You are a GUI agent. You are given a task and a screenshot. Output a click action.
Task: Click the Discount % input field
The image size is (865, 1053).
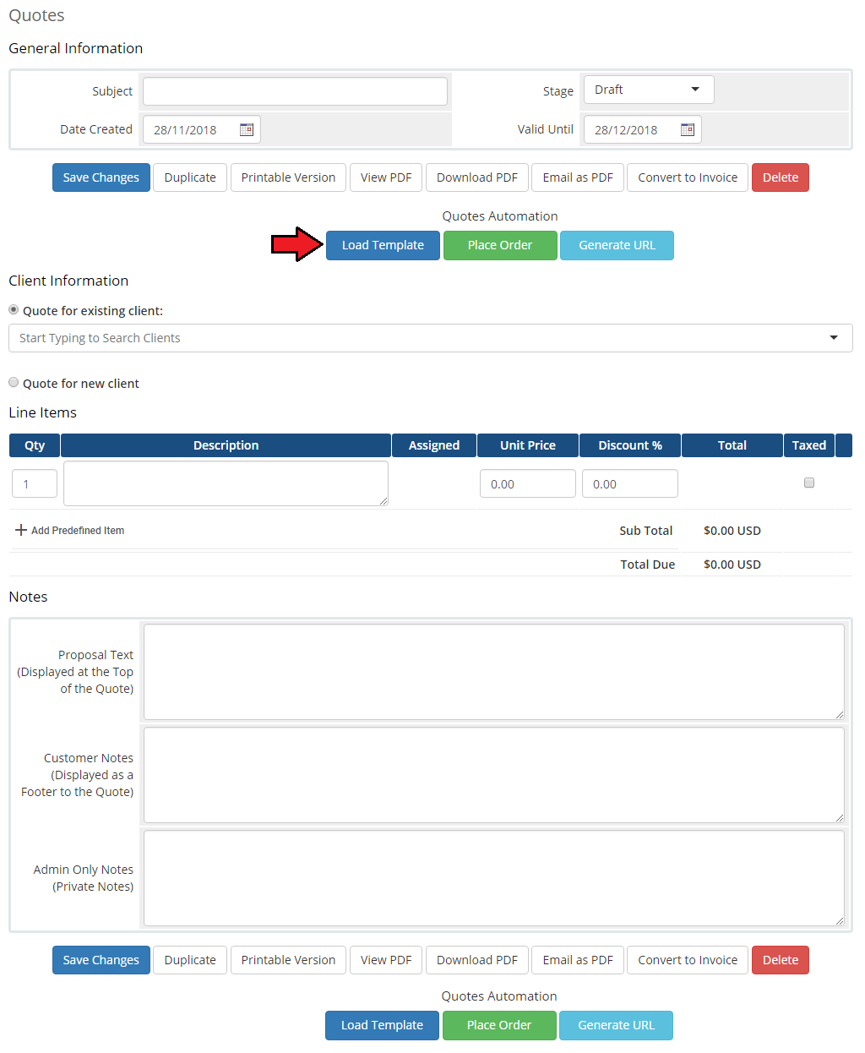630,483
